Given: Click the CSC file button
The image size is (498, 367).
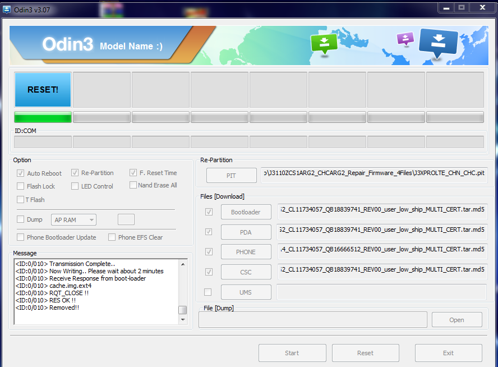Looking at the screenshot, I should [246, 272].
